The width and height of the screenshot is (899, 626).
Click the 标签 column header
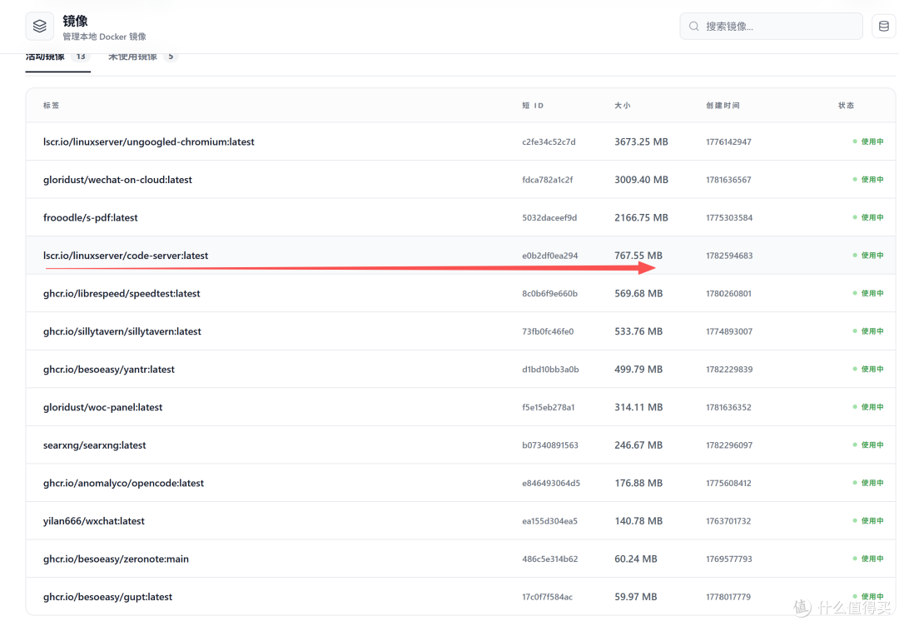[51, 106]
